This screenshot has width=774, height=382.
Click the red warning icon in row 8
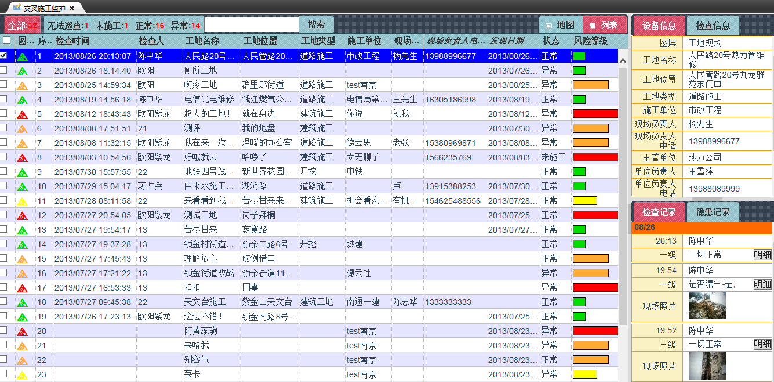click(23, 157)
